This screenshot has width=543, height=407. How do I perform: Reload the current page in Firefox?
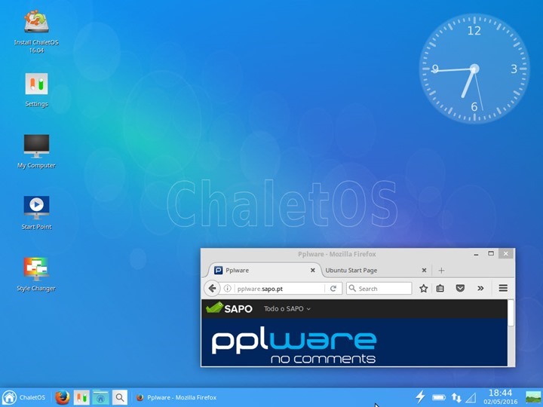click(333, 288)
